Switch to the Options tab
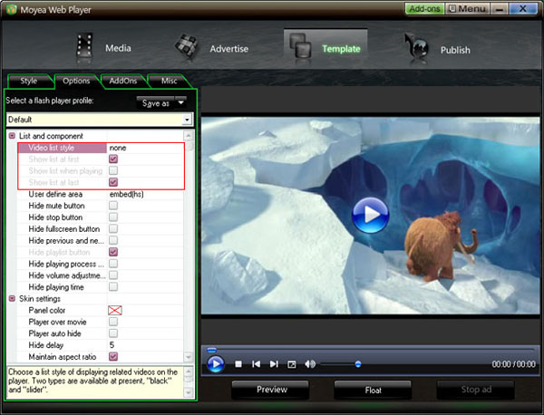The image size is (544, 415). coord(76,81)
